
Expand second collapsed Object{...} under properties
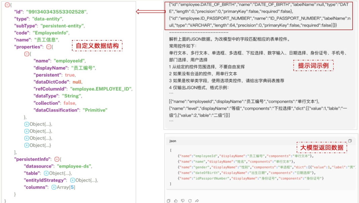point(27,131)
